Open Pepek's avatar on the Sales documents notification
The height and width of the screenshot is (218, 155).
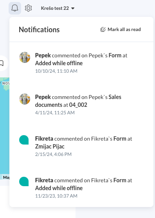click(25, 99)
